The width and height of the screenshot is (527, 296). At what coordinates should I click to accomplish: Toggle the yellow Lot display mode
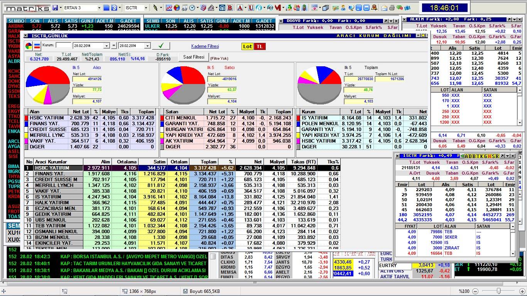pyautogui.click(x=247, y=46)
